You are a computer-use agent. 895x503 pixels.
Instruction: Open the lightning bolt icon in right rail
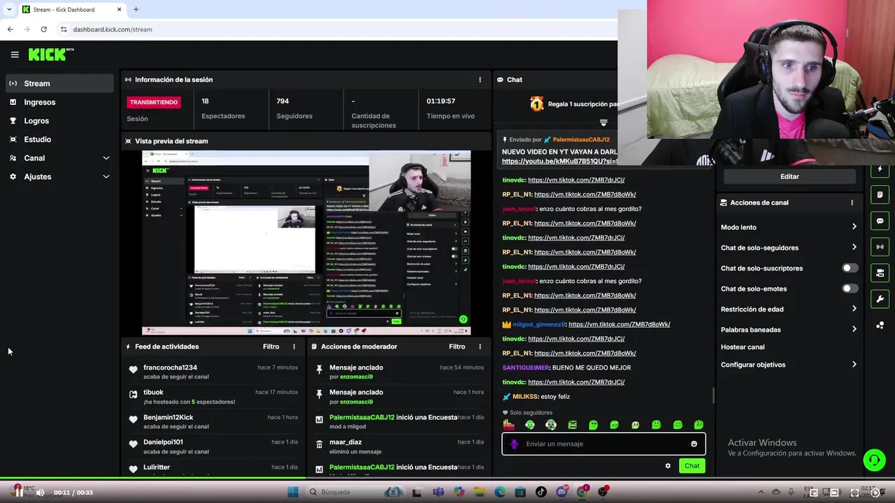880,170
